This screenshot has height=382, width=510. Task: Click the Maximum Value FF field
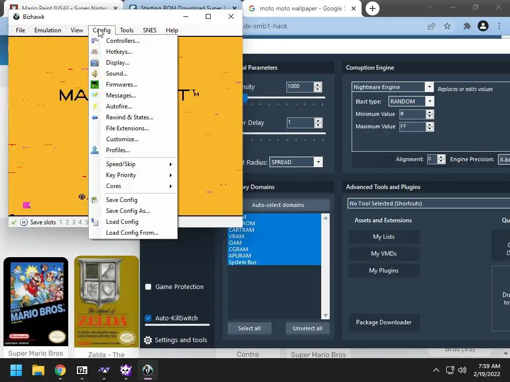point(412,127)
